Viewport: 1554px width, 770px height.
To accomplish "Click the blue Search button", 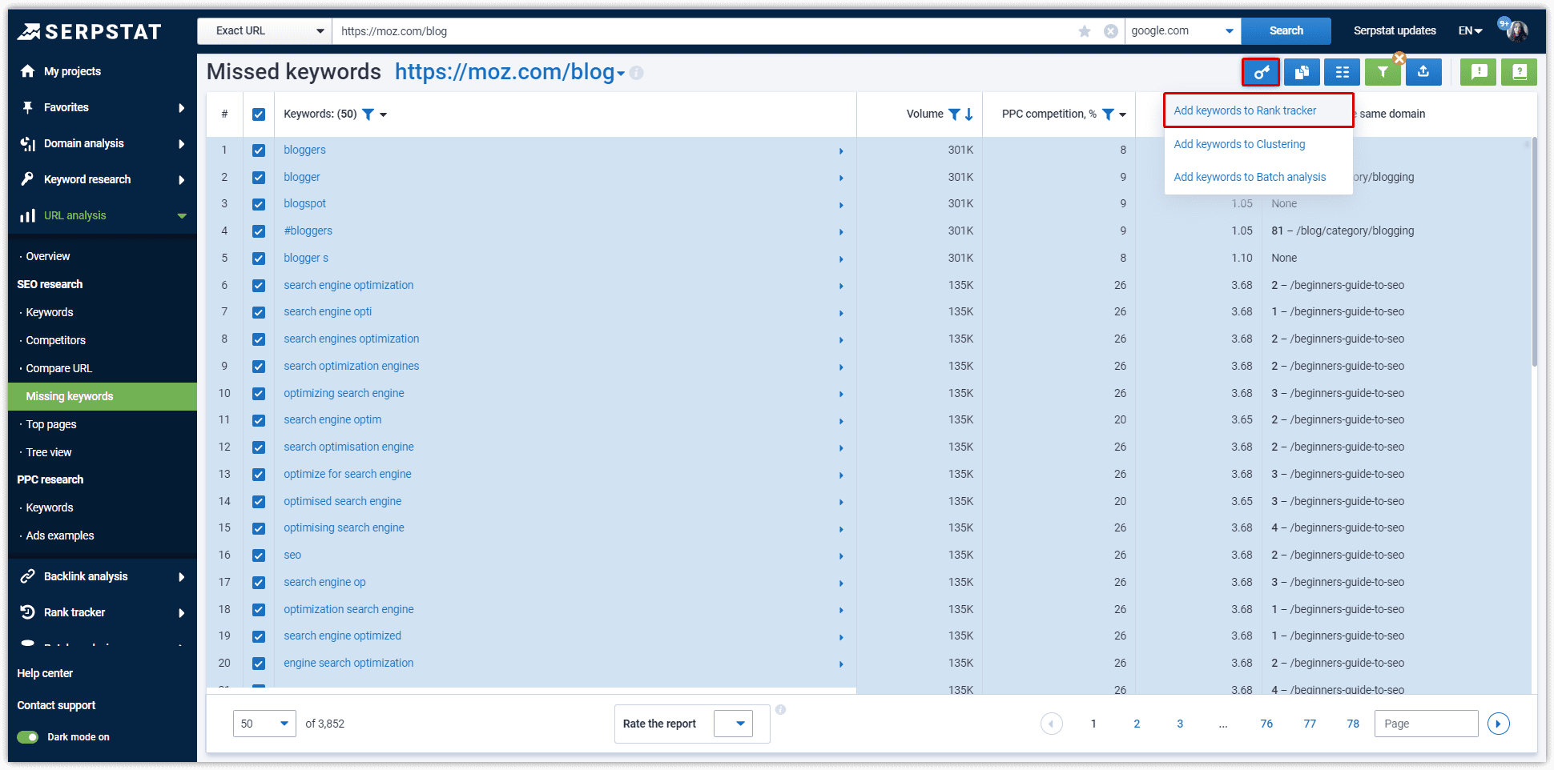I will [1286, 31].
